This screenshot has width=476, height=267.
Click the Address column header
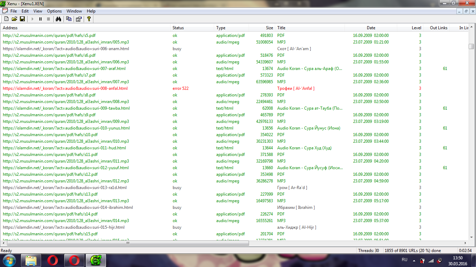pos(10,28)
